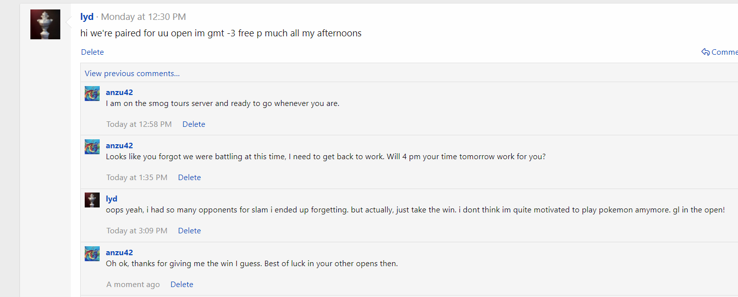Open anzu42's avatar on latest comment
The image size is (738, 297).
92,254
